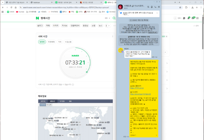Click 'View all' at bottom of yellow message

click(144, 135)
